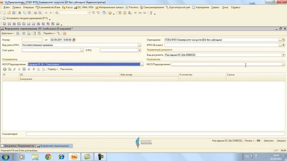The width and height of the screenshot is (287, 161).
Task: Open the Перейти dropdown menu
Action: click(x=49, y=34)
